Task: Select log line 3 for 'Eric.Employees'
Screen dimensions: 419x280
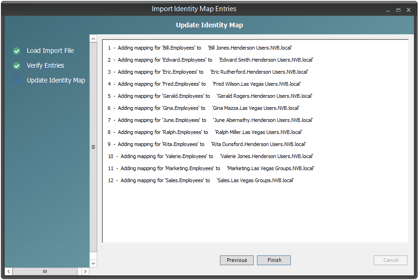Action: 208,72
